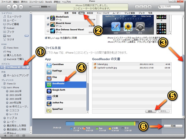The image size is (186, 139).
Task: Open ファイル menu
Action: (x=6, y=2)
